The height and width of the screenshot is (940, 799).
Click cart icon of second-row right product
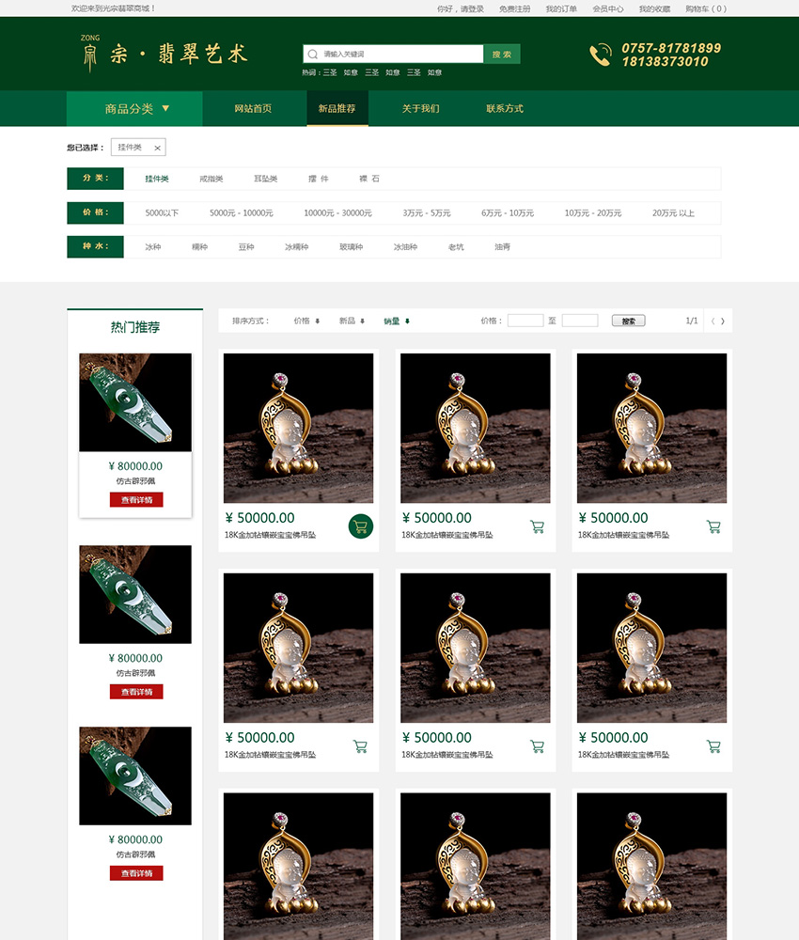click(713, 746)
